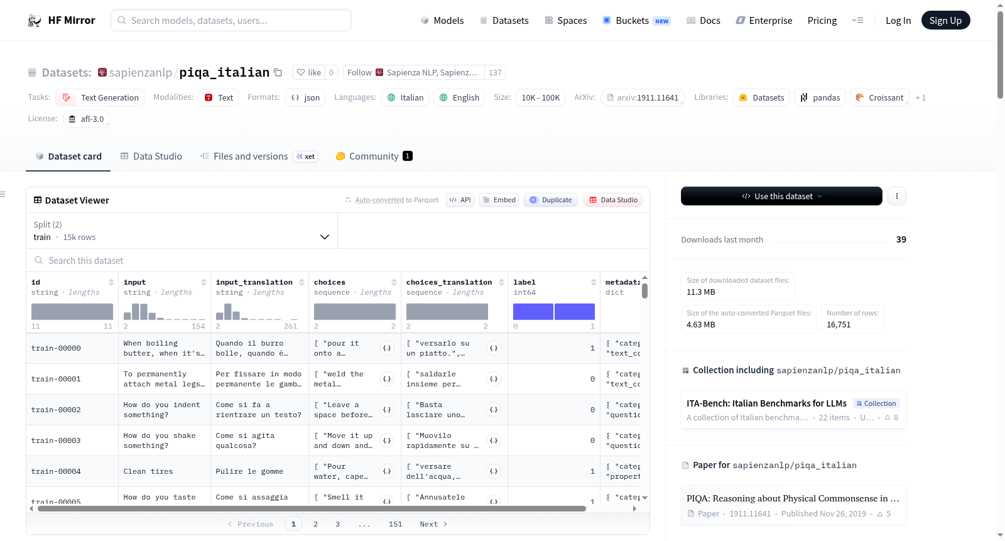
Task: Expand the navigation overflow menu icon
Action: pyautogui.click(x=857, y=21)
